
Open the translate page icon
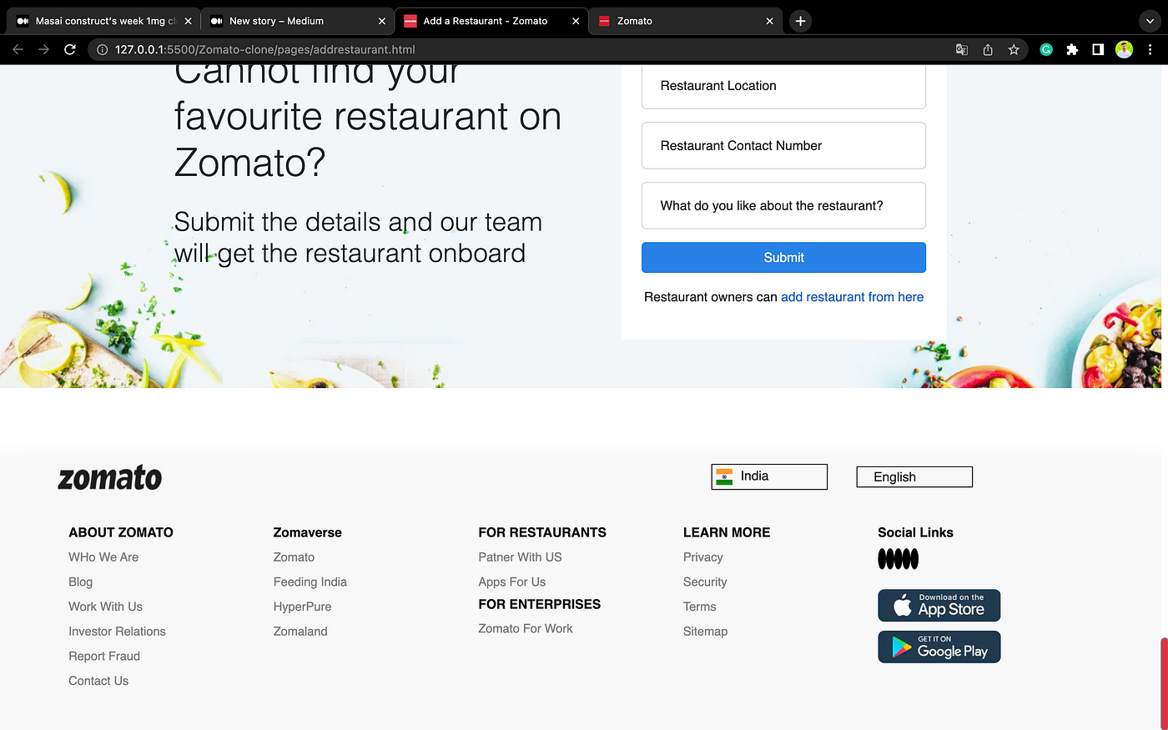pos(962,50)
